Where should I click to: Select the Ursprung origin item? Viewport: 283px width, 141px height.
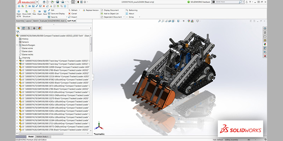24,58
